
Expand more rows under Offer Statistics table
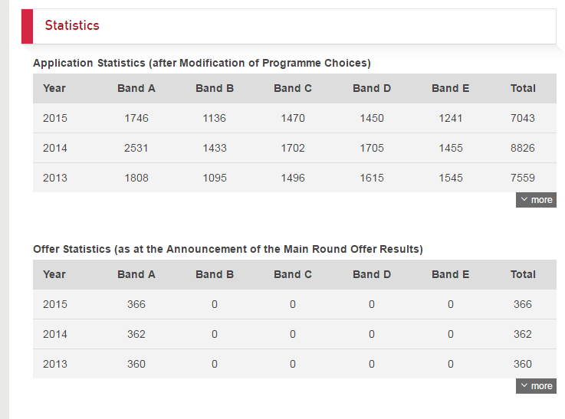point(536,386)
